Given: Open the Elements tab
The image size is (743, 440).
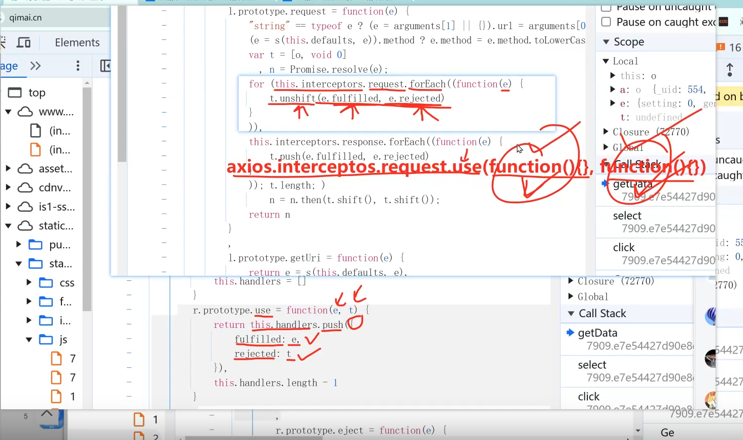Looking at the screenshot, I should point(77,42).
